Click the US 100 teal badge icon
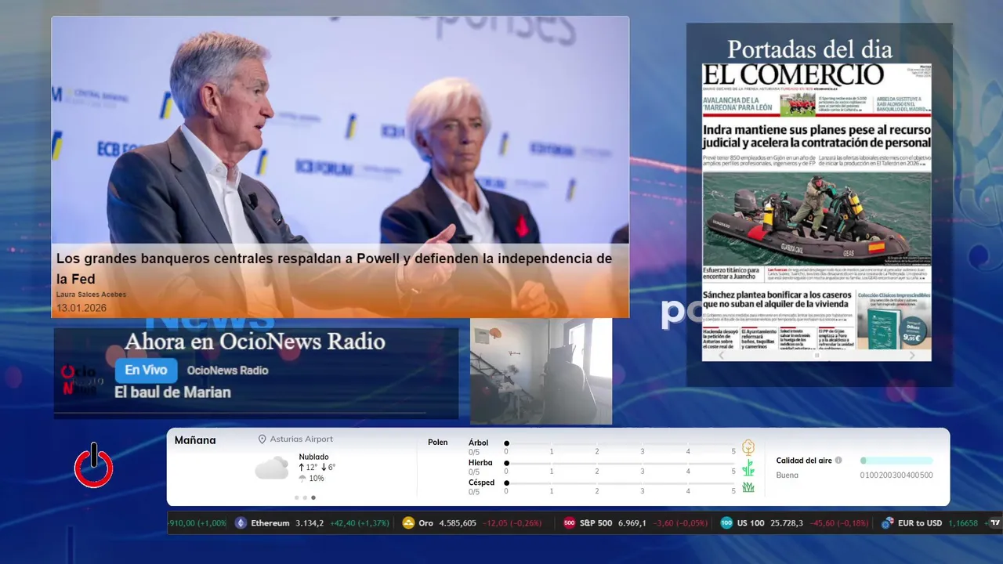The image size is (1003, 564). pos(726,523)
